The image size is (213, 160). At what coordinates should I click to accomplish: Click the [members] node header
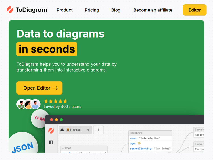[150, 133]
